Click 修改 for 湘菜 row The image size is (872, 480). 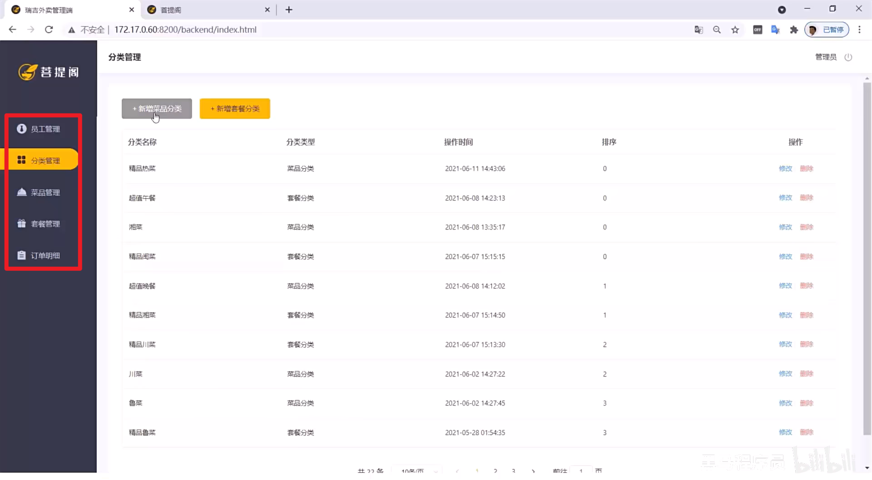coord(785,227)
